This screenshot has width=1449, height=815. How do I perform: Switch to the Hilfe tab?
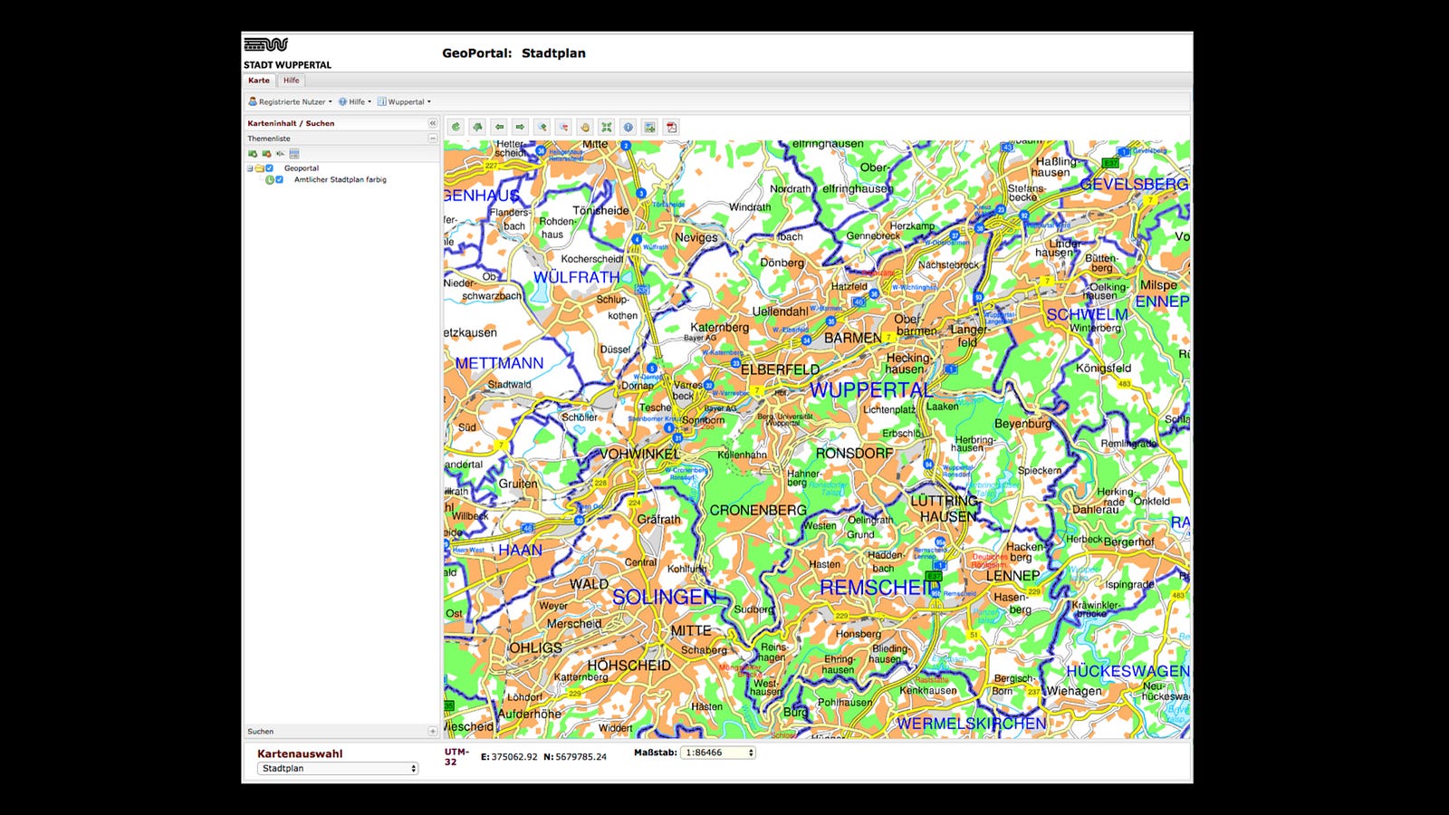pos(291,81)
